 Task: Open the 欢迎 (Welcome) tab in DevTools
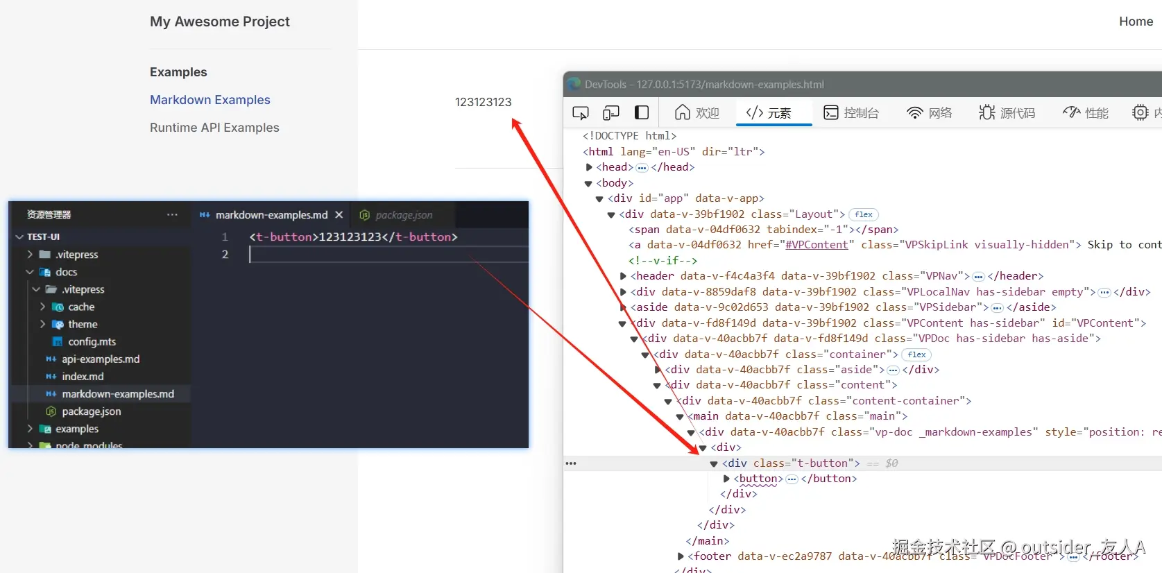click(x=697, y=112)
